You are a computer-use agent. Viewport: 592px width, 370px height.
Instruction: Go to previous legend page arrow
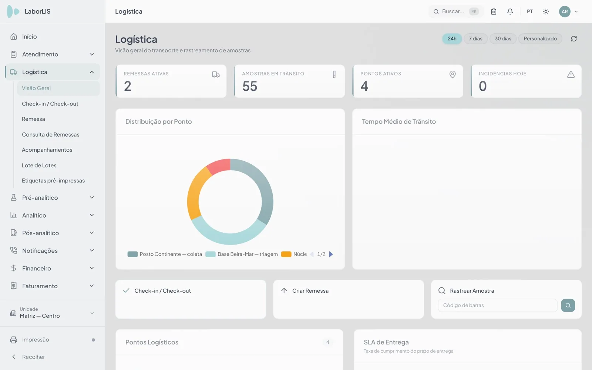click(x=312, y=254)
